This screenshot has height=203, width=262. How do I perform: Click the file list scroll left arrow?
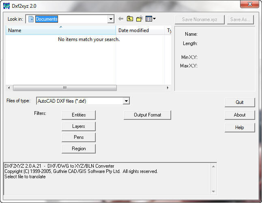[x=9, y=88]
